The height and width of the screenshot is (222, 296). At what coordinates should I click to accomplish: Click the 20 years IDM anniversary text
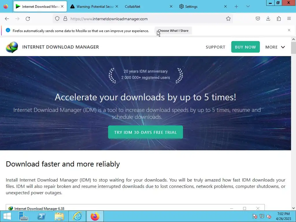click(146, 71)
